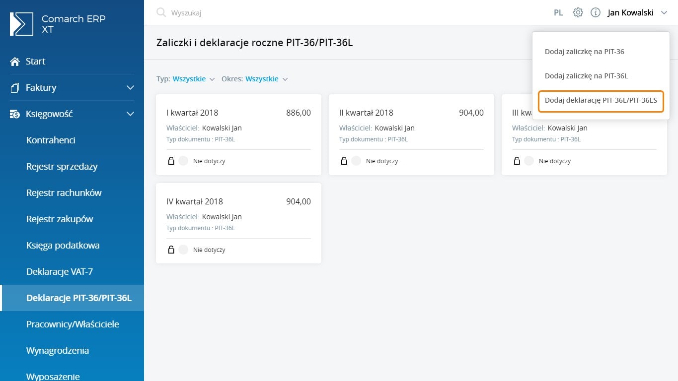Click the Start home icon

coord(15,62)
